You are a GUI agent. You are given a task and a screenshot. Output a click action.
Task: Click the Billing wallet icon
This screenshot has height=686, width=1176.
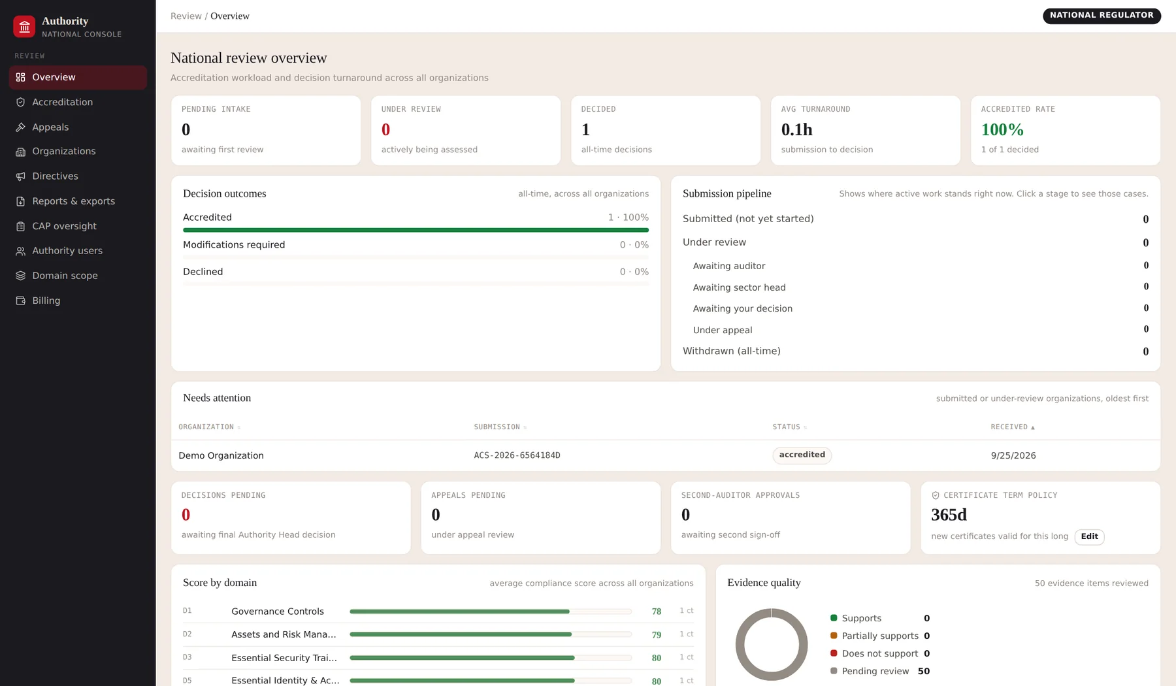click(x=21, y=301)
